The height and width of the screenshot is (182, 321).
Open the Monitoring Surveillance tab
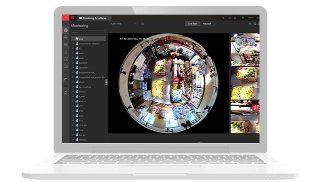point(94,18)
